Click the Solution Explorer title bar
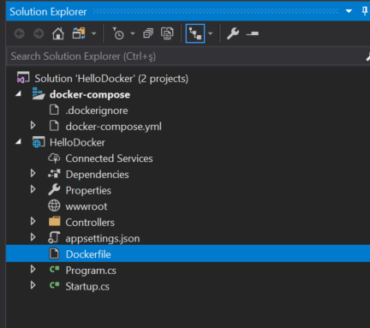The height and width of the screenshot is (328, 370). [188, 11]
